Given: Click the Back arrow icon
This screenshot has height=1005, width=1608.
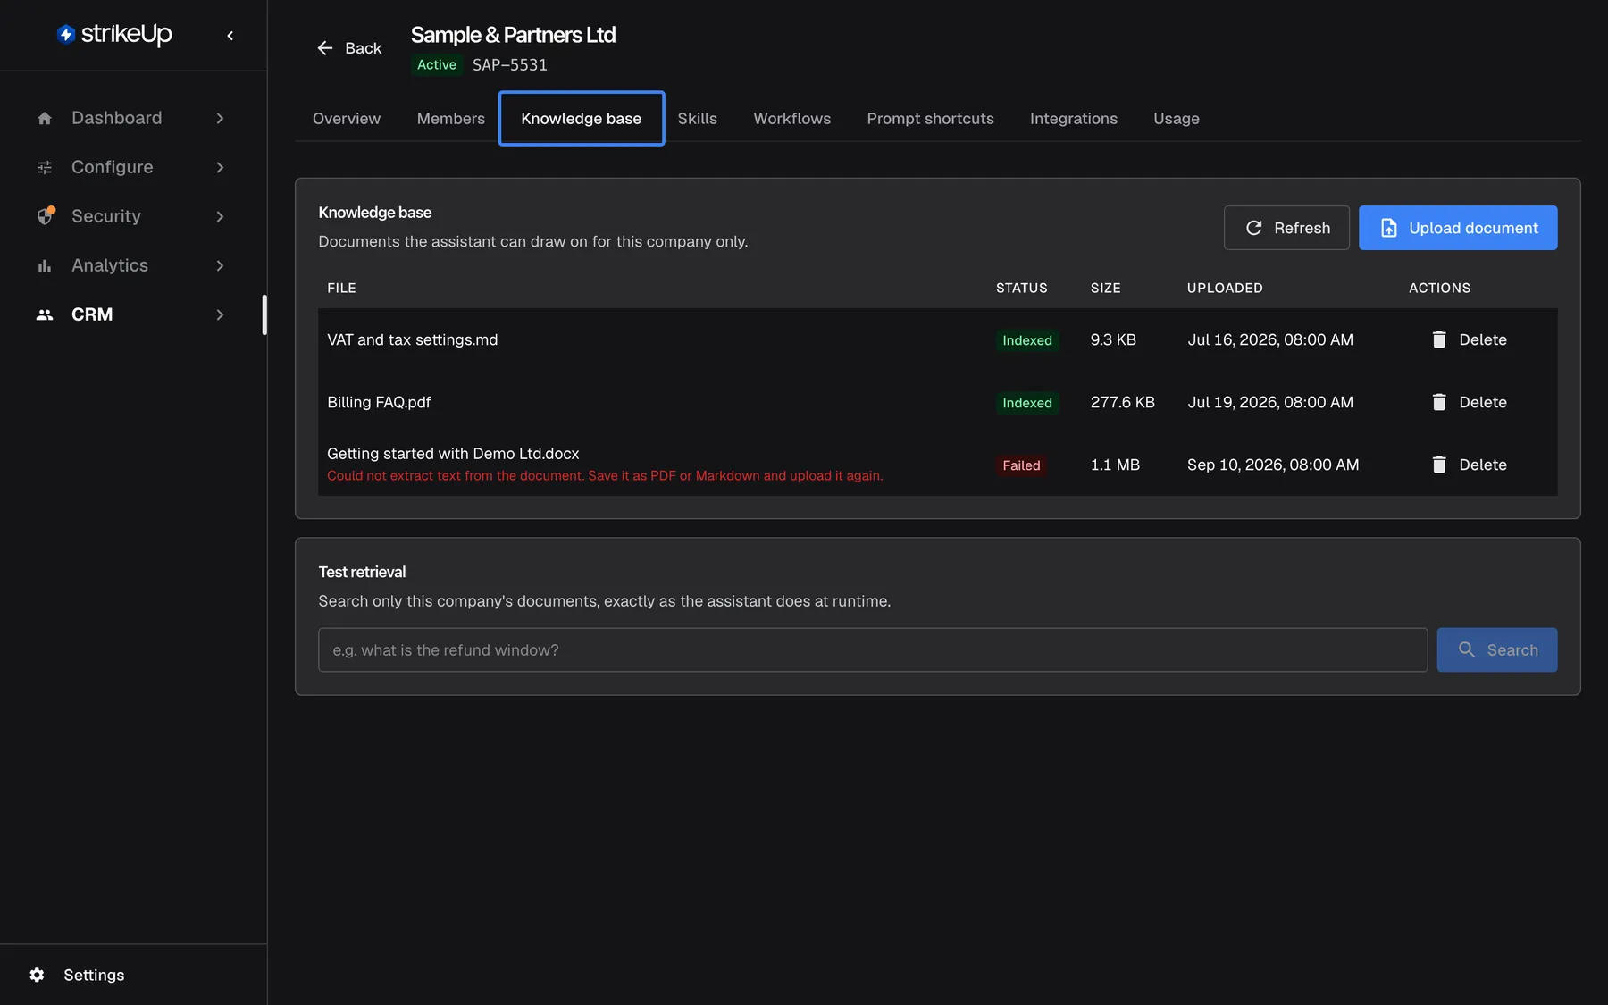Looking at the screenshot, I should [325, 48].
